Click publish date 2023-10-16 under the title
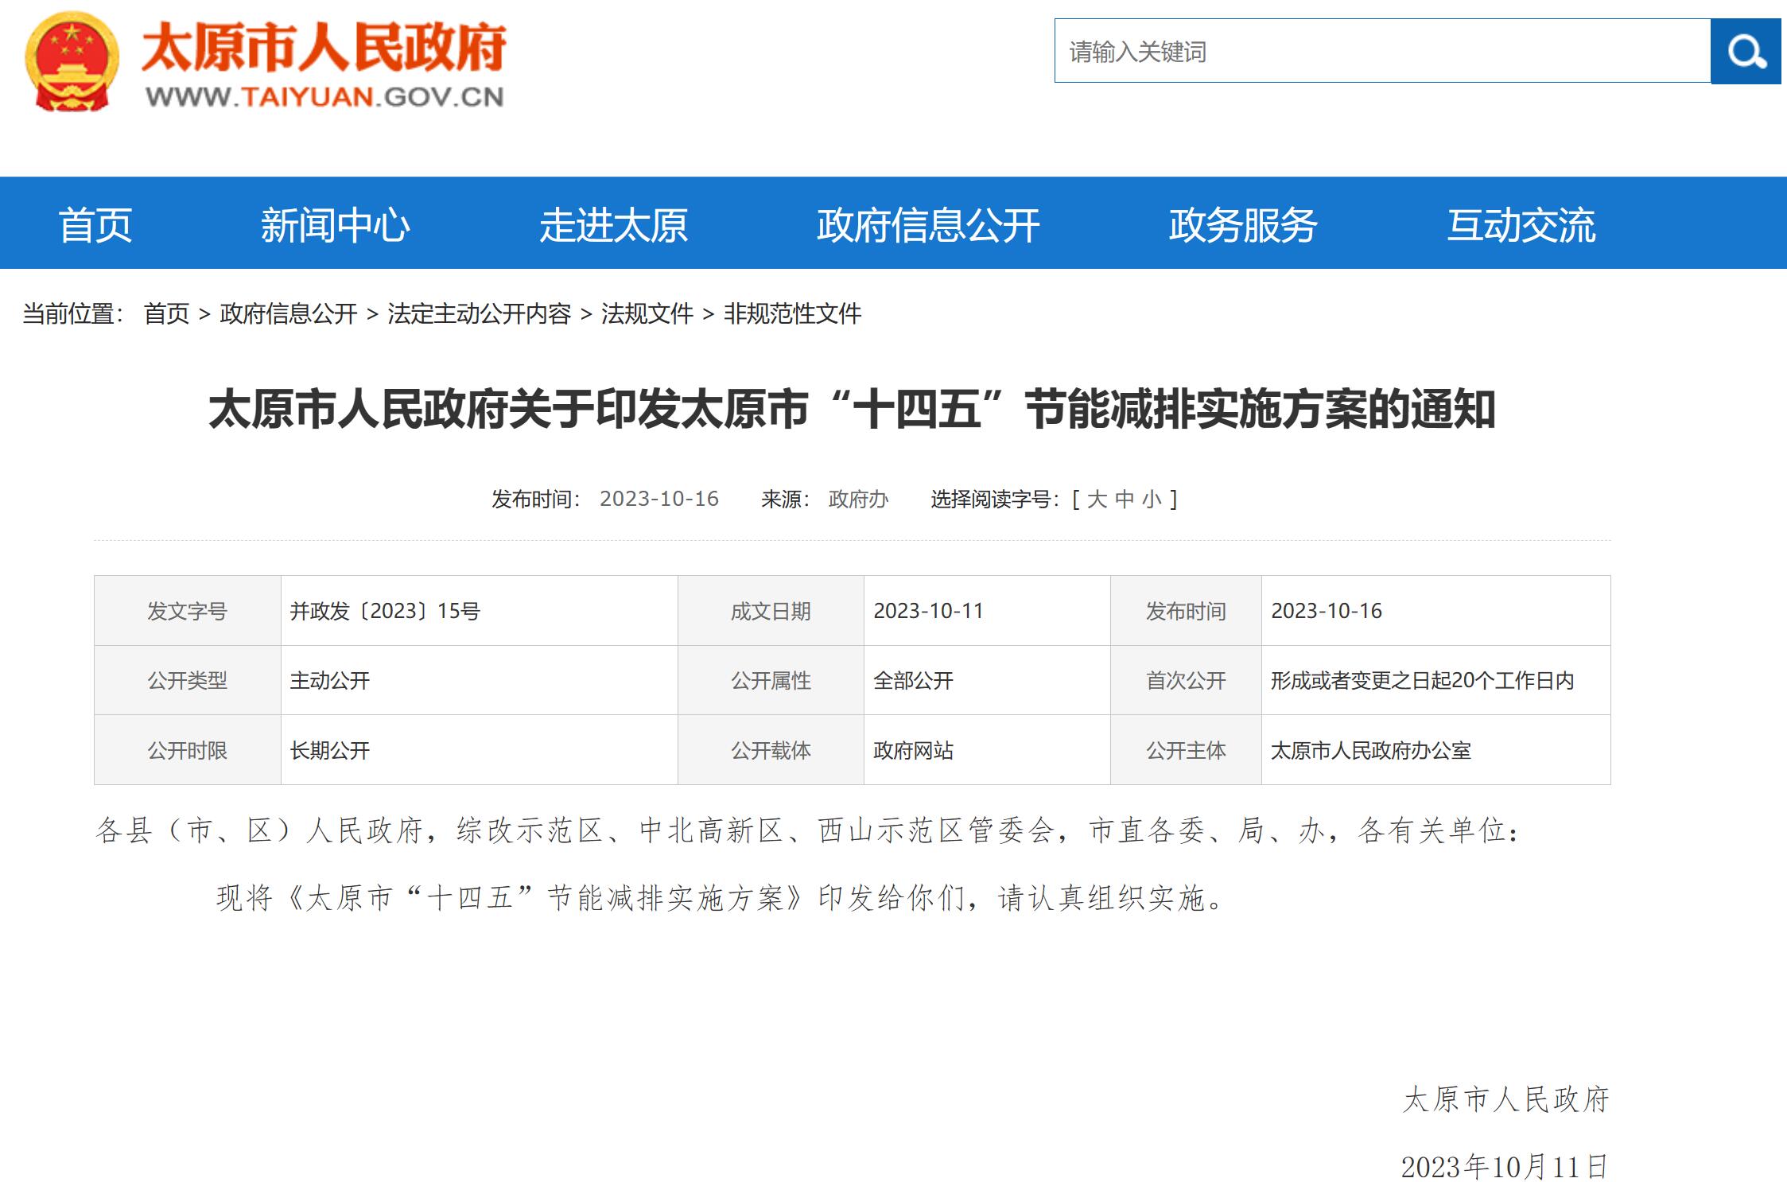Screen dimensions: 1787x1182 tap(658, 499)
